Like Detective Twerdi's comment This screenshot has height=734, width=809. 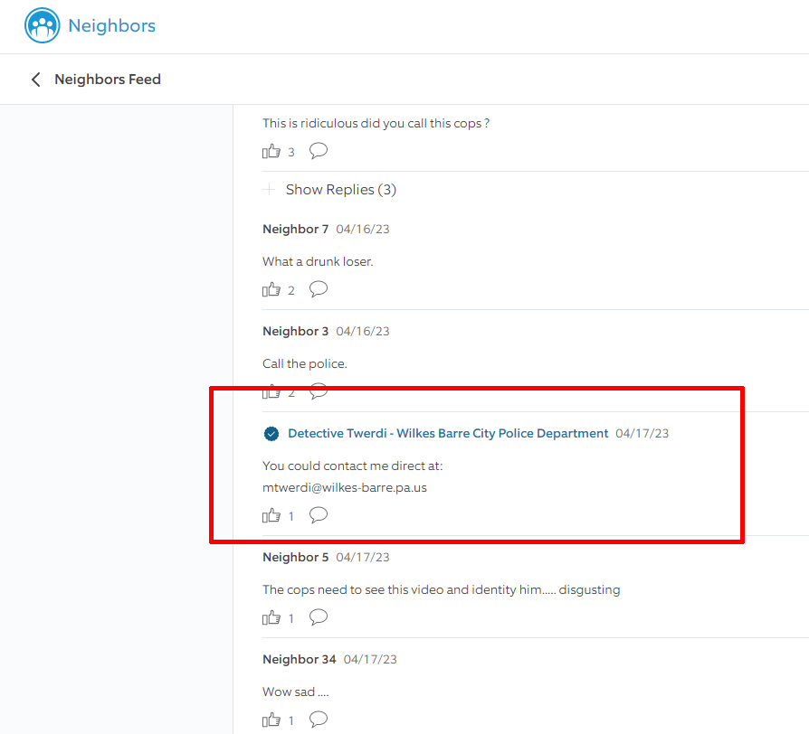tap(271, 516)
